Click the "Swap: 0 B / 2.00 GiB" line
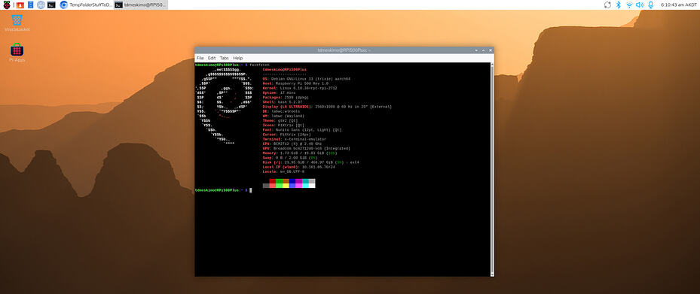Viewport: 700px width, 294px height. tap(290, 158)
